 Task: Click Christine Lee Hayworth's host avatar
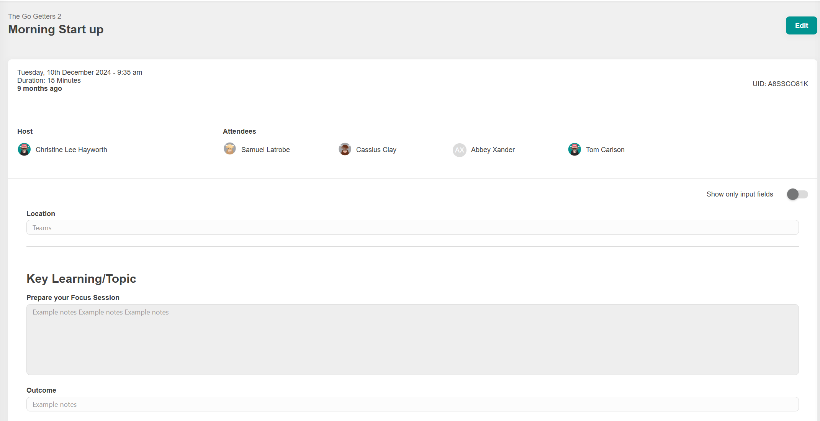(24, 149)
